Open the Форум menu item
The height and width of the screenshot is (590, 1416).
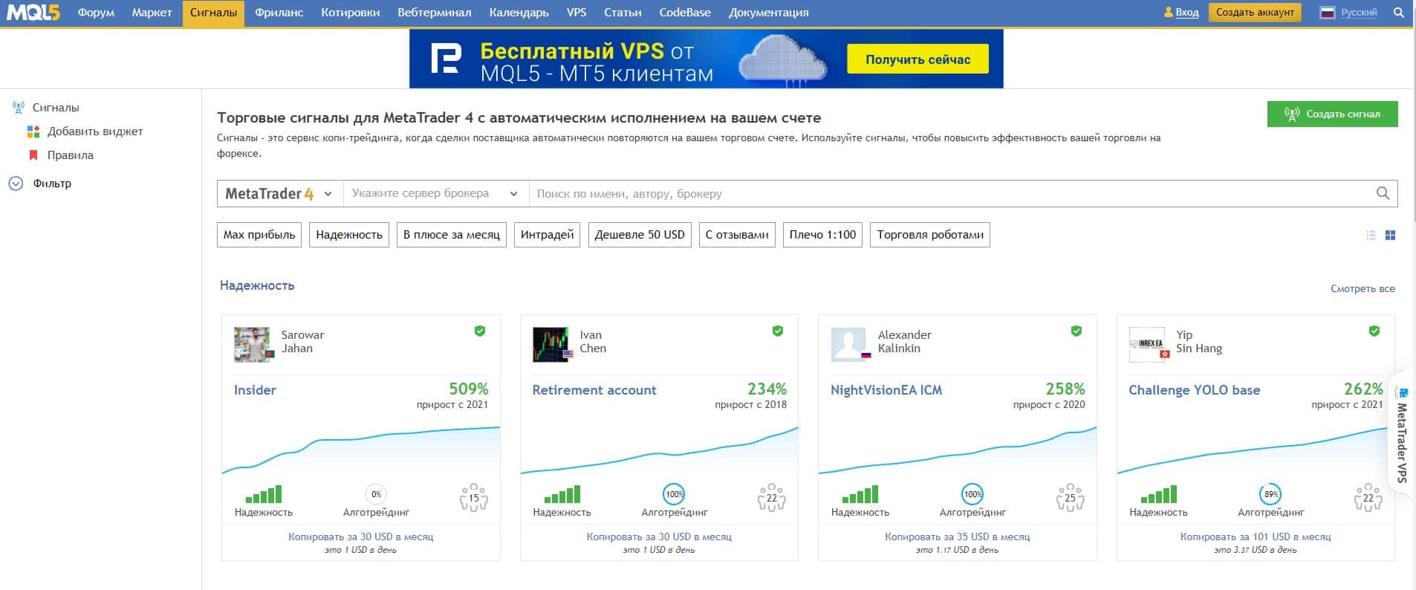(x=96, y=13)
